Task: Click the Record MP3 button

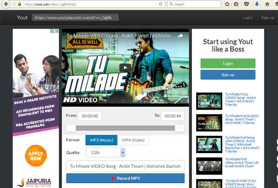Action: click(125, 178)
